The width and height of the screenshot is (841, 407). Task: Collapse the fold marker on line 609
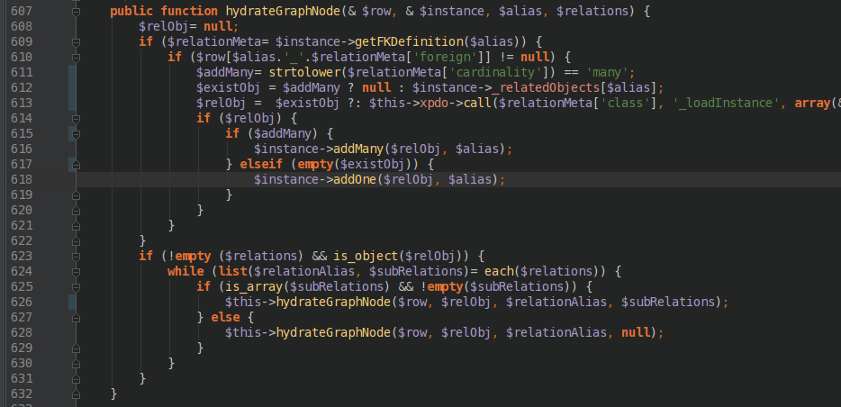click(76, 41)
